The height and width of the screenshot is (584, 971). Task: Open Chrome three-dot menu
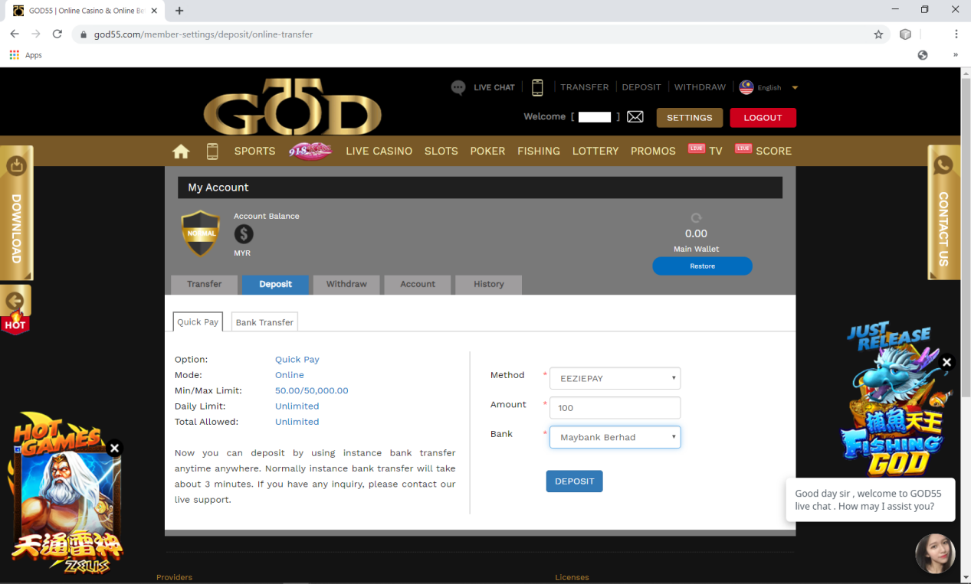point(956,34)
